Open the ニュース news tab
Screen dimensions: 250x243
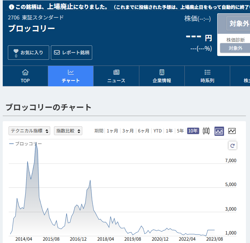[x=116, y=76]
